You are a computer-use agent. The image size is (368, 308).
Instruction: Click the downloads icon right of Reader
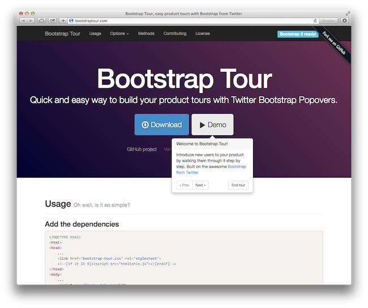[345, 20]
